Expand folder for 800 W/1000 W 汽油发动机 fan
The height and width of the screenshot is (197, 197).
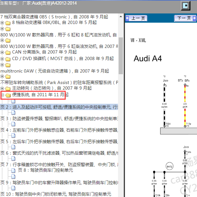click(2, 29)
